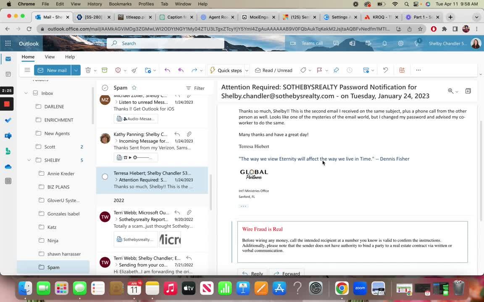Open the New mail dropdown arrow
This screenshot has height=302, width=484.
(x=76, y=70)
